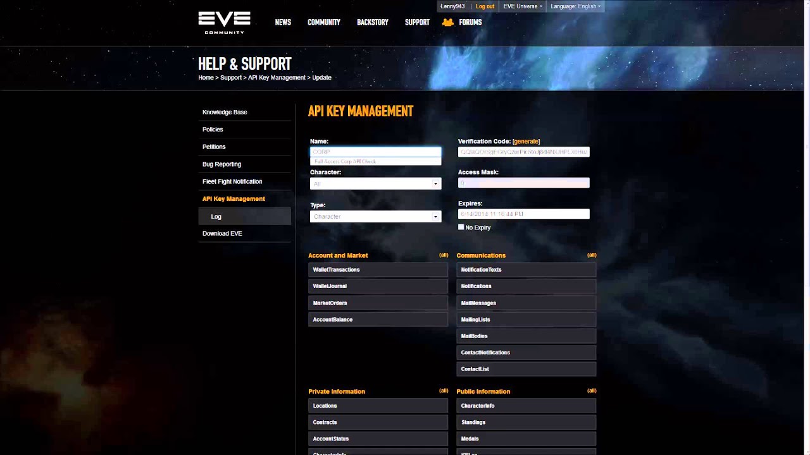Screen dimensions: 810x455
Task: Toggle Notifications permission
Action: pos(526,286)
